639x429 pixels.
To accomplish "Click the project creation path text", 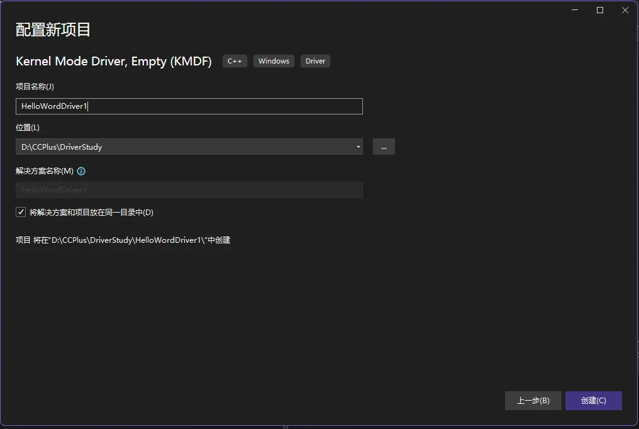I will (x=123, y=240).
